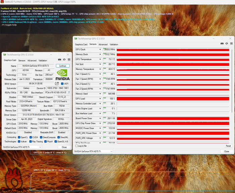Viewport: 235px width, 193px height.
Task: Open GPU Clock sensor dropdown arrow
Action: coord(100,49)
